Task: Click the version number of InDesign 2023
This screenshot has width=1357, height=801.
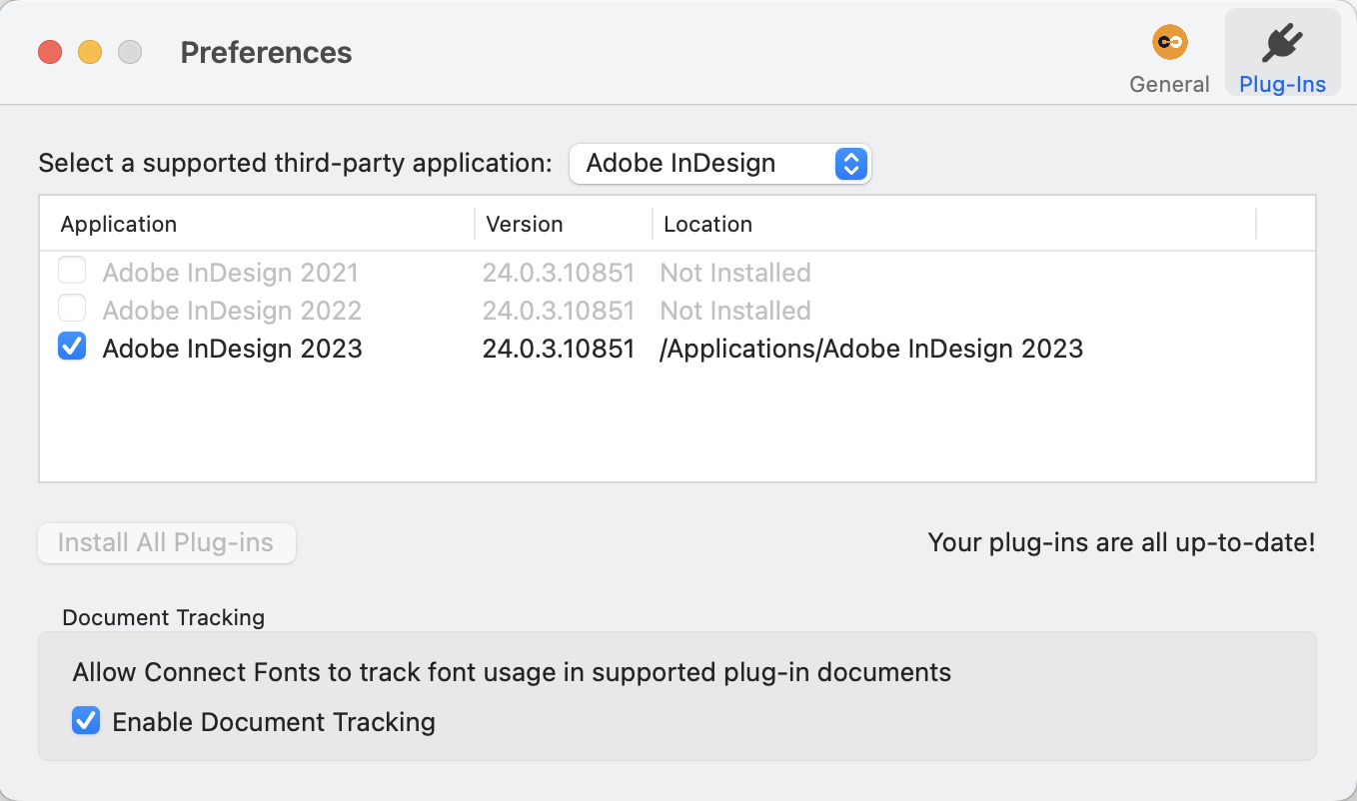Action: tap(559, 349)
